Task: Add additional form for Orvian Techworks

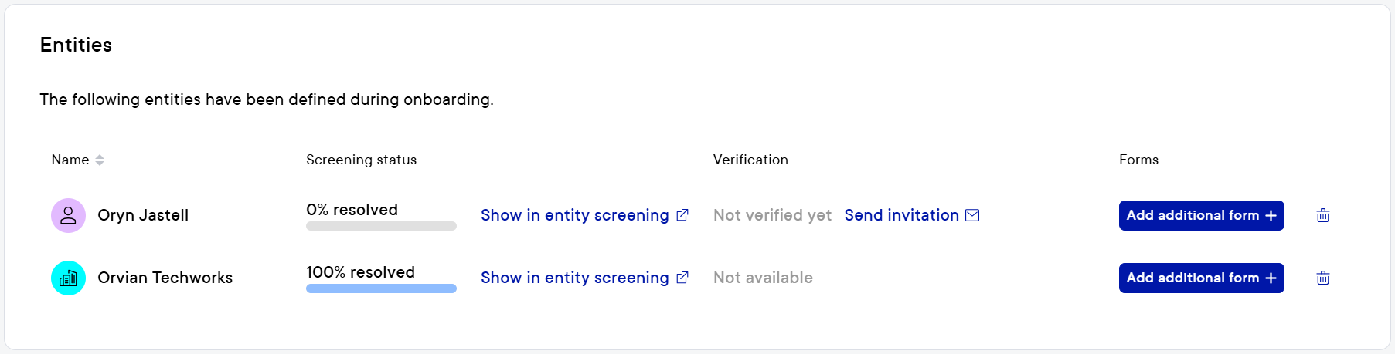Action: (1201, 278)
